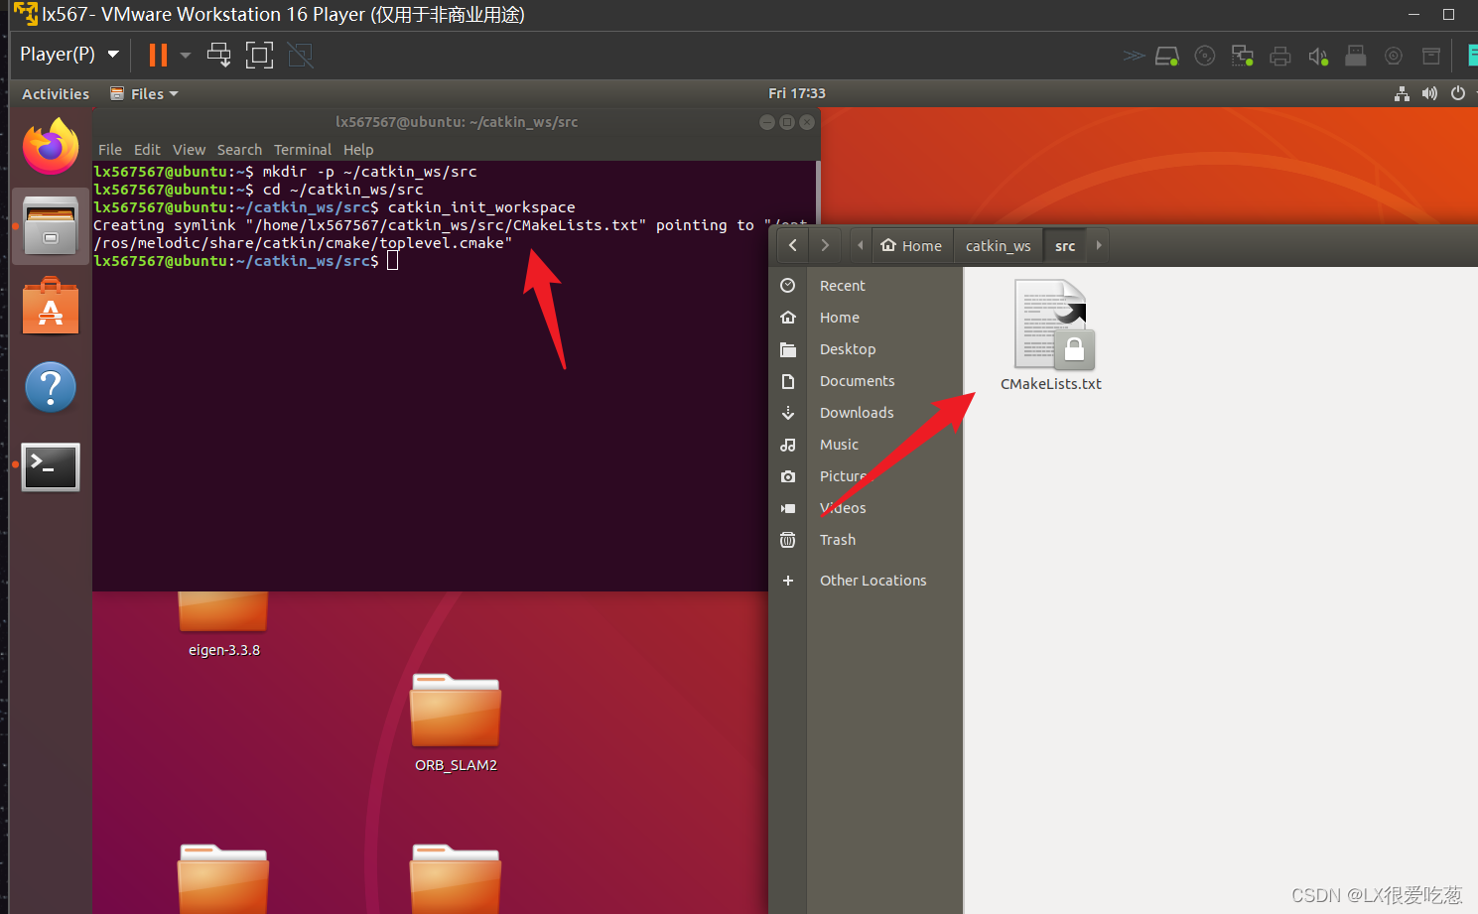Open the Ubuntu power system menu
This screenshot has width=1478, height=914.
tap(1458, 93)
